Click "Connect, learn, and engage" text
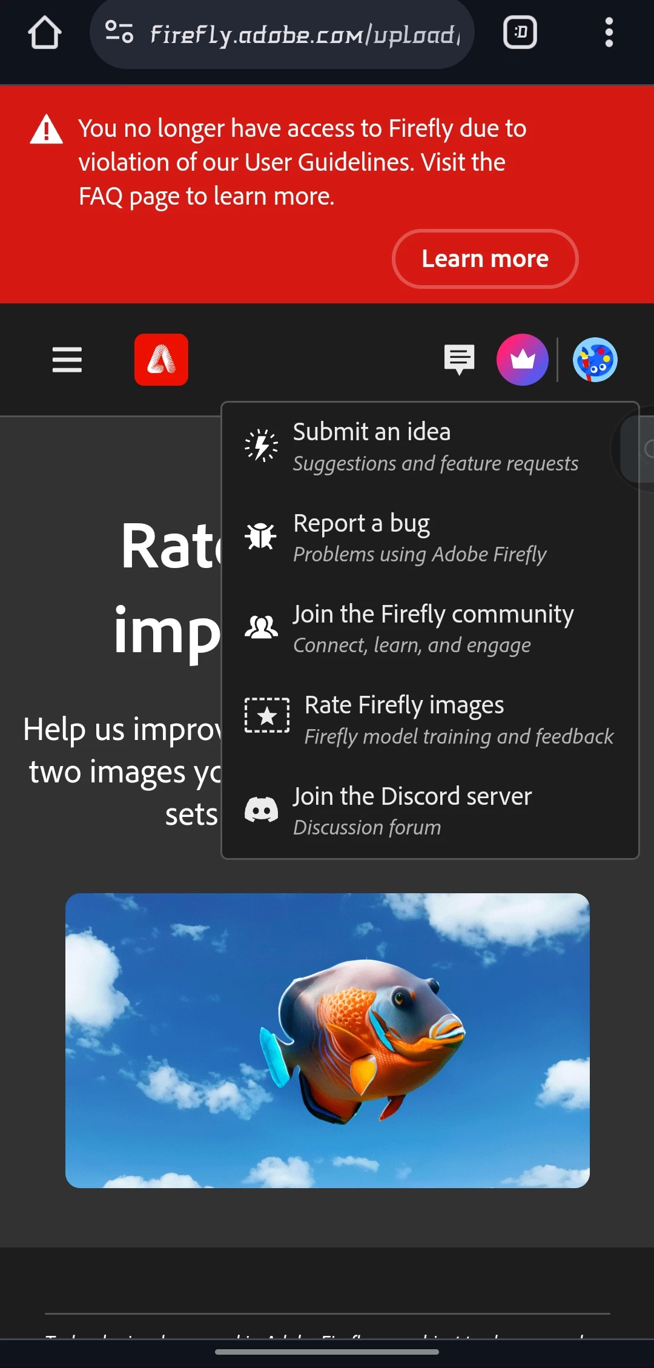Image resolution: width=654 pixels, height=1368 pixels. [x=412, y=646]
